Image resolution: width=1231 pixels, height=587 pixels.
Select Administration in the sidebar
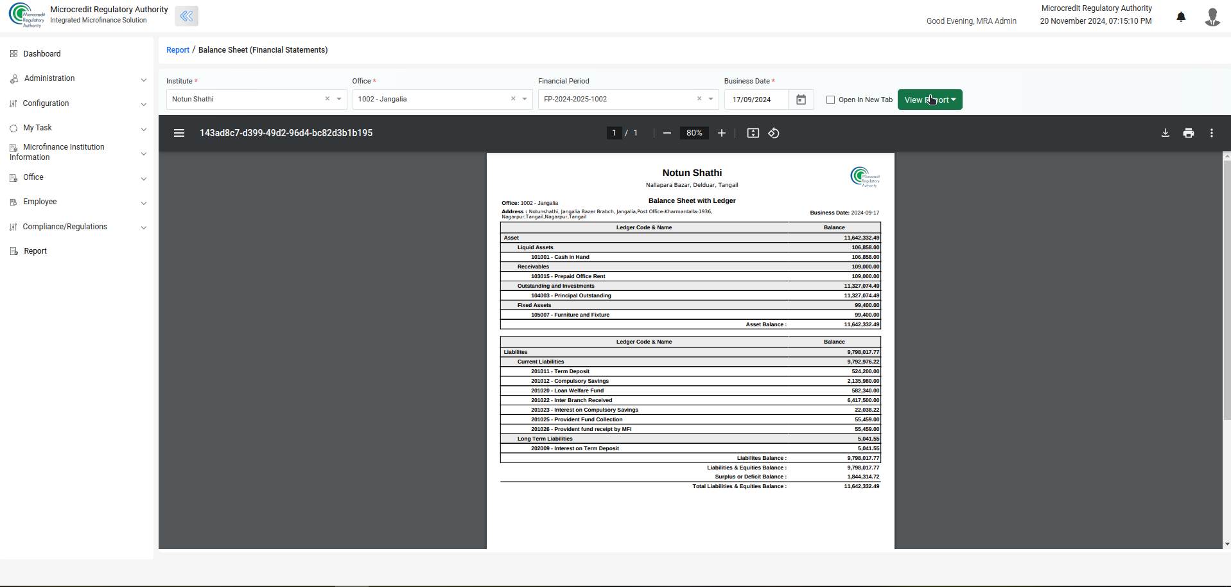tap(49, 78)
